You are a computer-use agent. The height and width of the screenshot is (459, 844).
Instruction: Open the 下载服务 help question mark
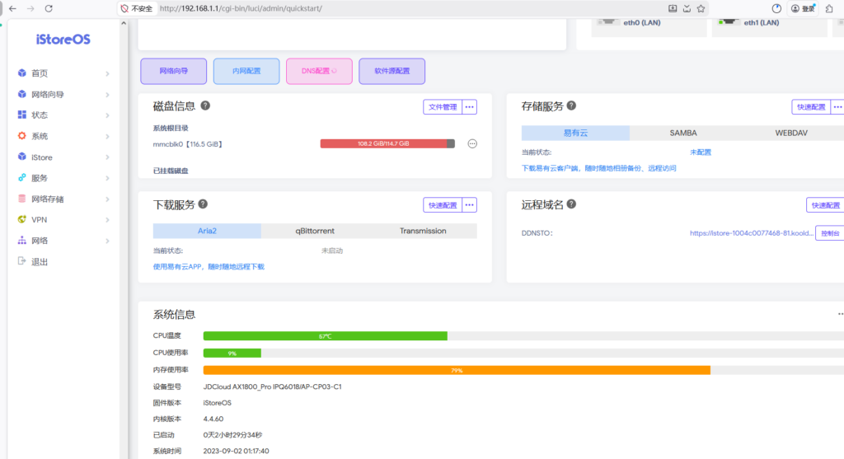[203, 204]
